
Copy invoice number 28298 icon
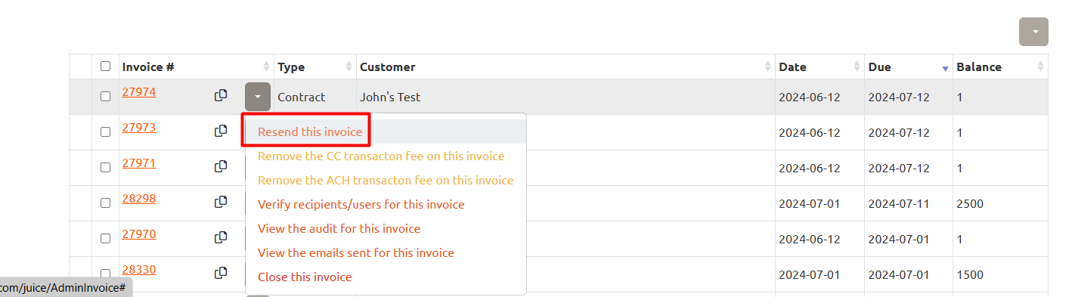coord(221,202)
